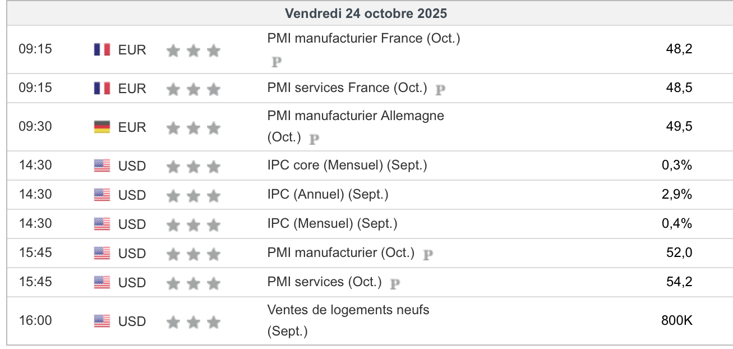Open the IPC (Annuel) Sept. event
733x349 pixels.
tap(328, 195)
